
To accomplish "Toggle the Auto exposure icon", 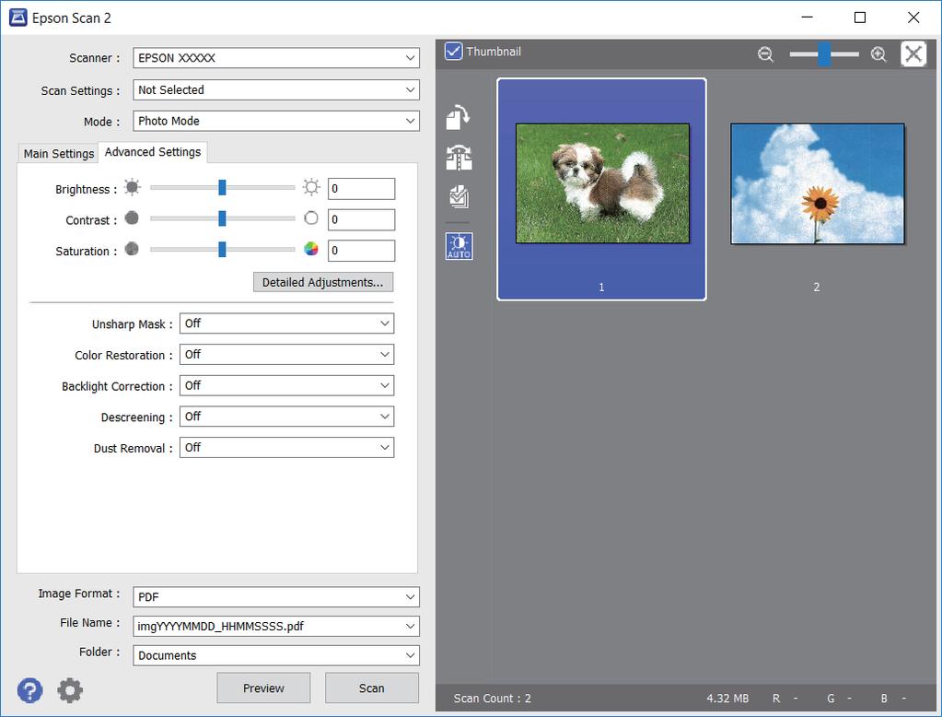I will 459,246.
